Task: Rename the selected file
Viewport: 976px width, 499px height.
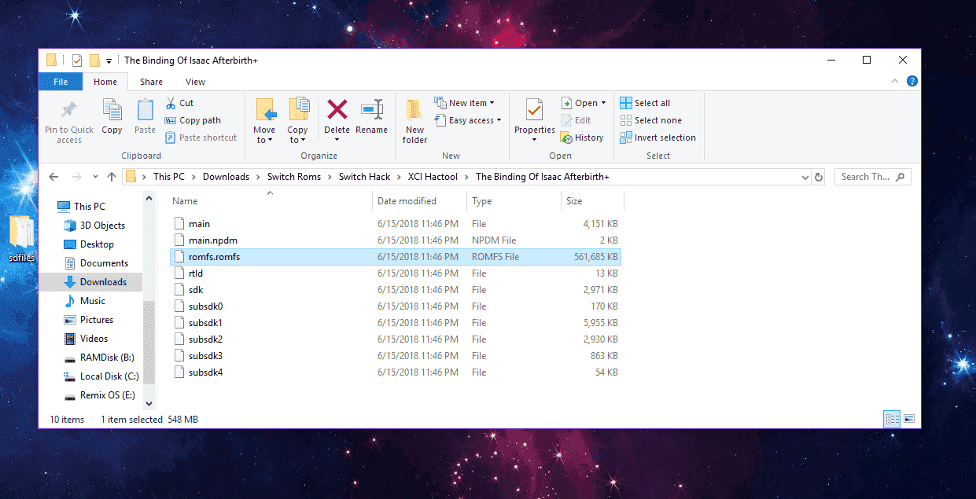Action: 371,116
